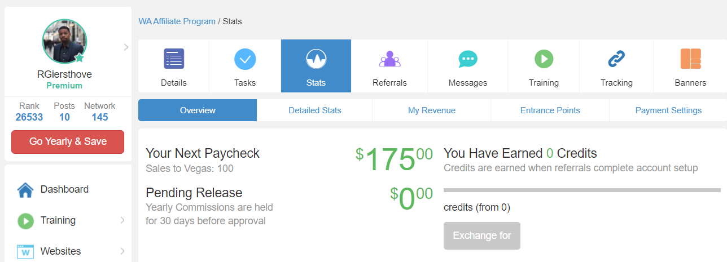Click the Go Yearly & Save button

(x=68, y=141)
